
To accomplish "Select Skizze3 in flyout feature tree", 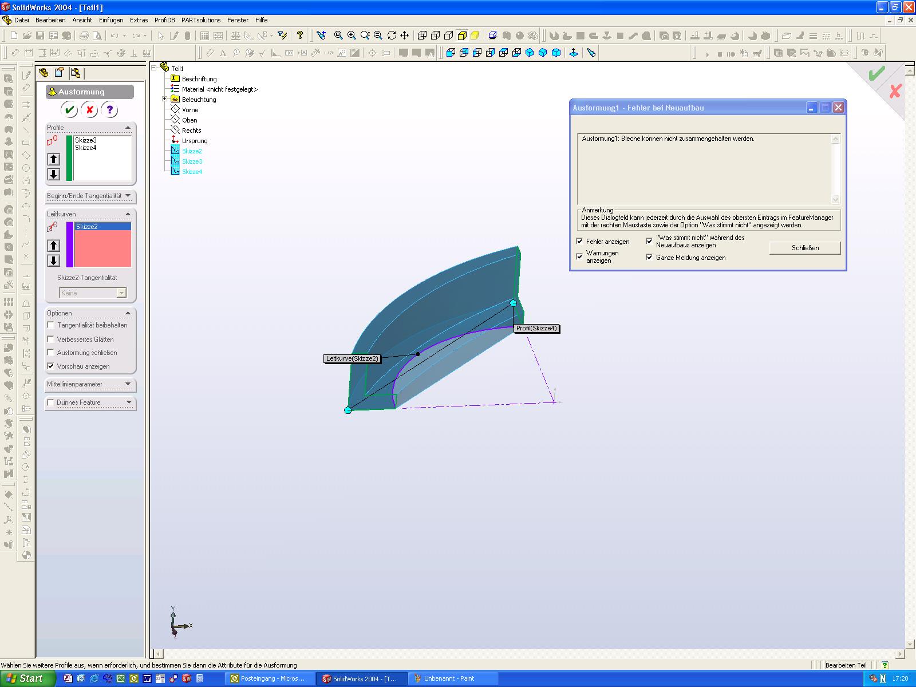I will coord(192,161).
